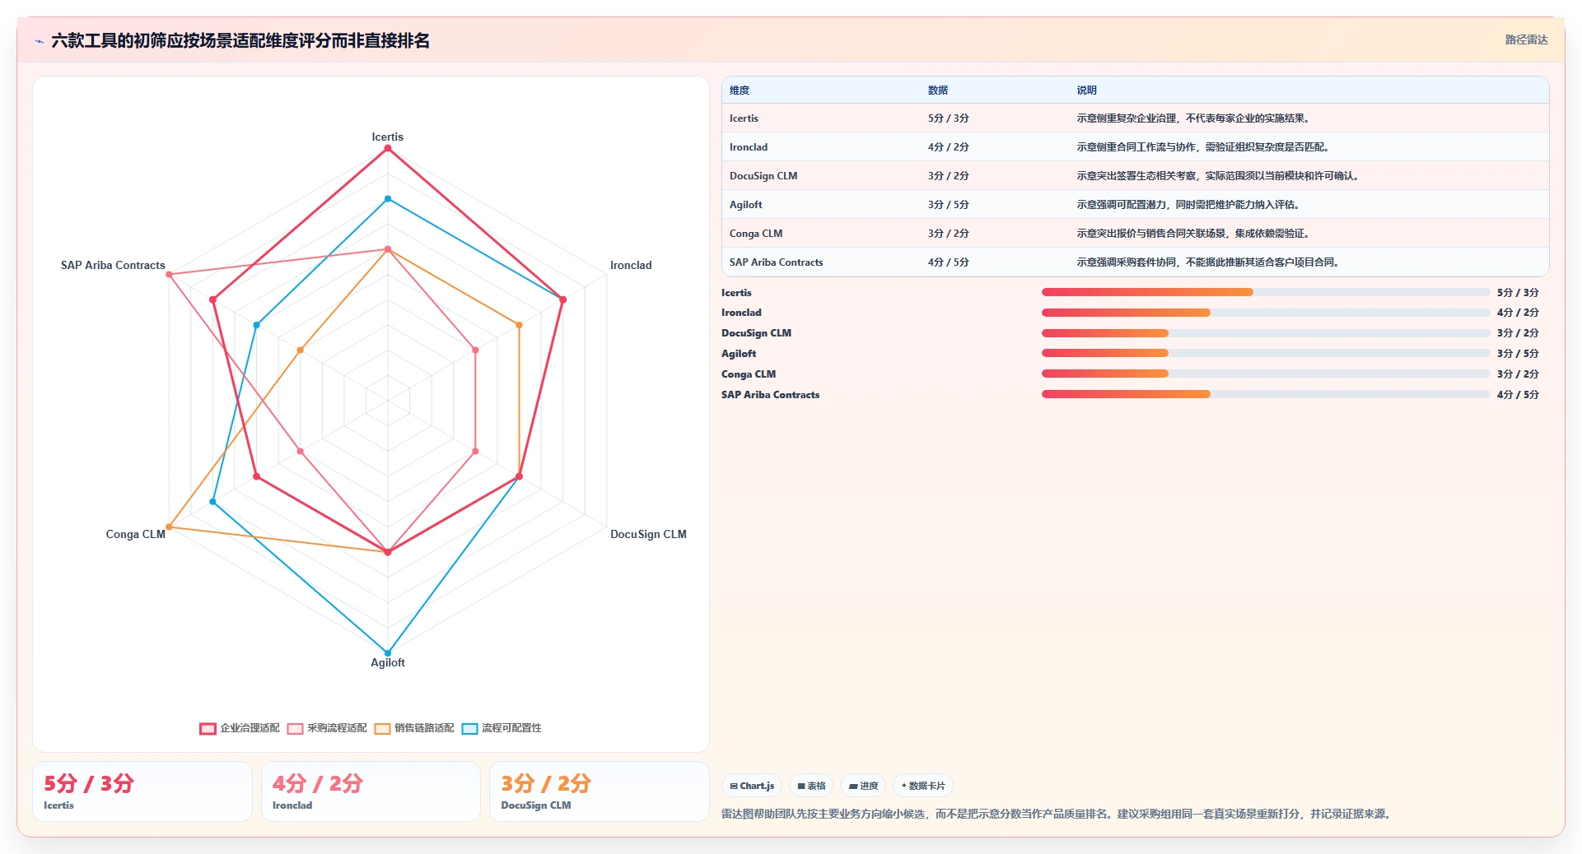1582x854 pixels.
Task: Click the Ironclad table row name
Action: click(749, 147)
